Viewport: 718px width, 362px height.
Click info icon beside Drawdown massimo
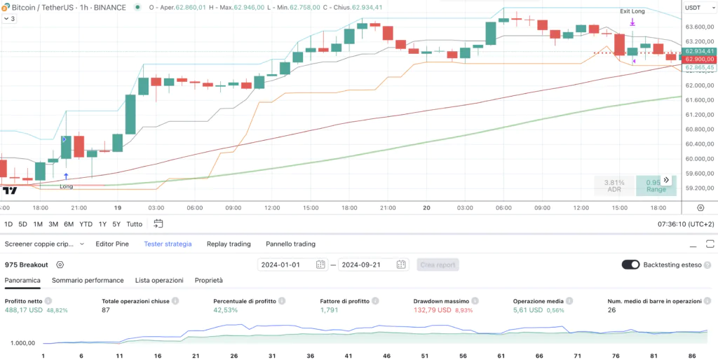coord(475,301)
